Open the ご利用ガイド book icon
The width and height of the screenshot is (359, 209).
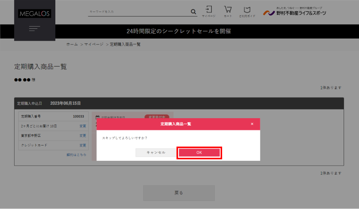click(x=247, y=11)
